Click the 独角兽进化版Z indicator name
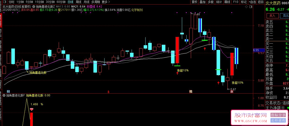Screen dimensions: 289x126 tap(46, 7)
